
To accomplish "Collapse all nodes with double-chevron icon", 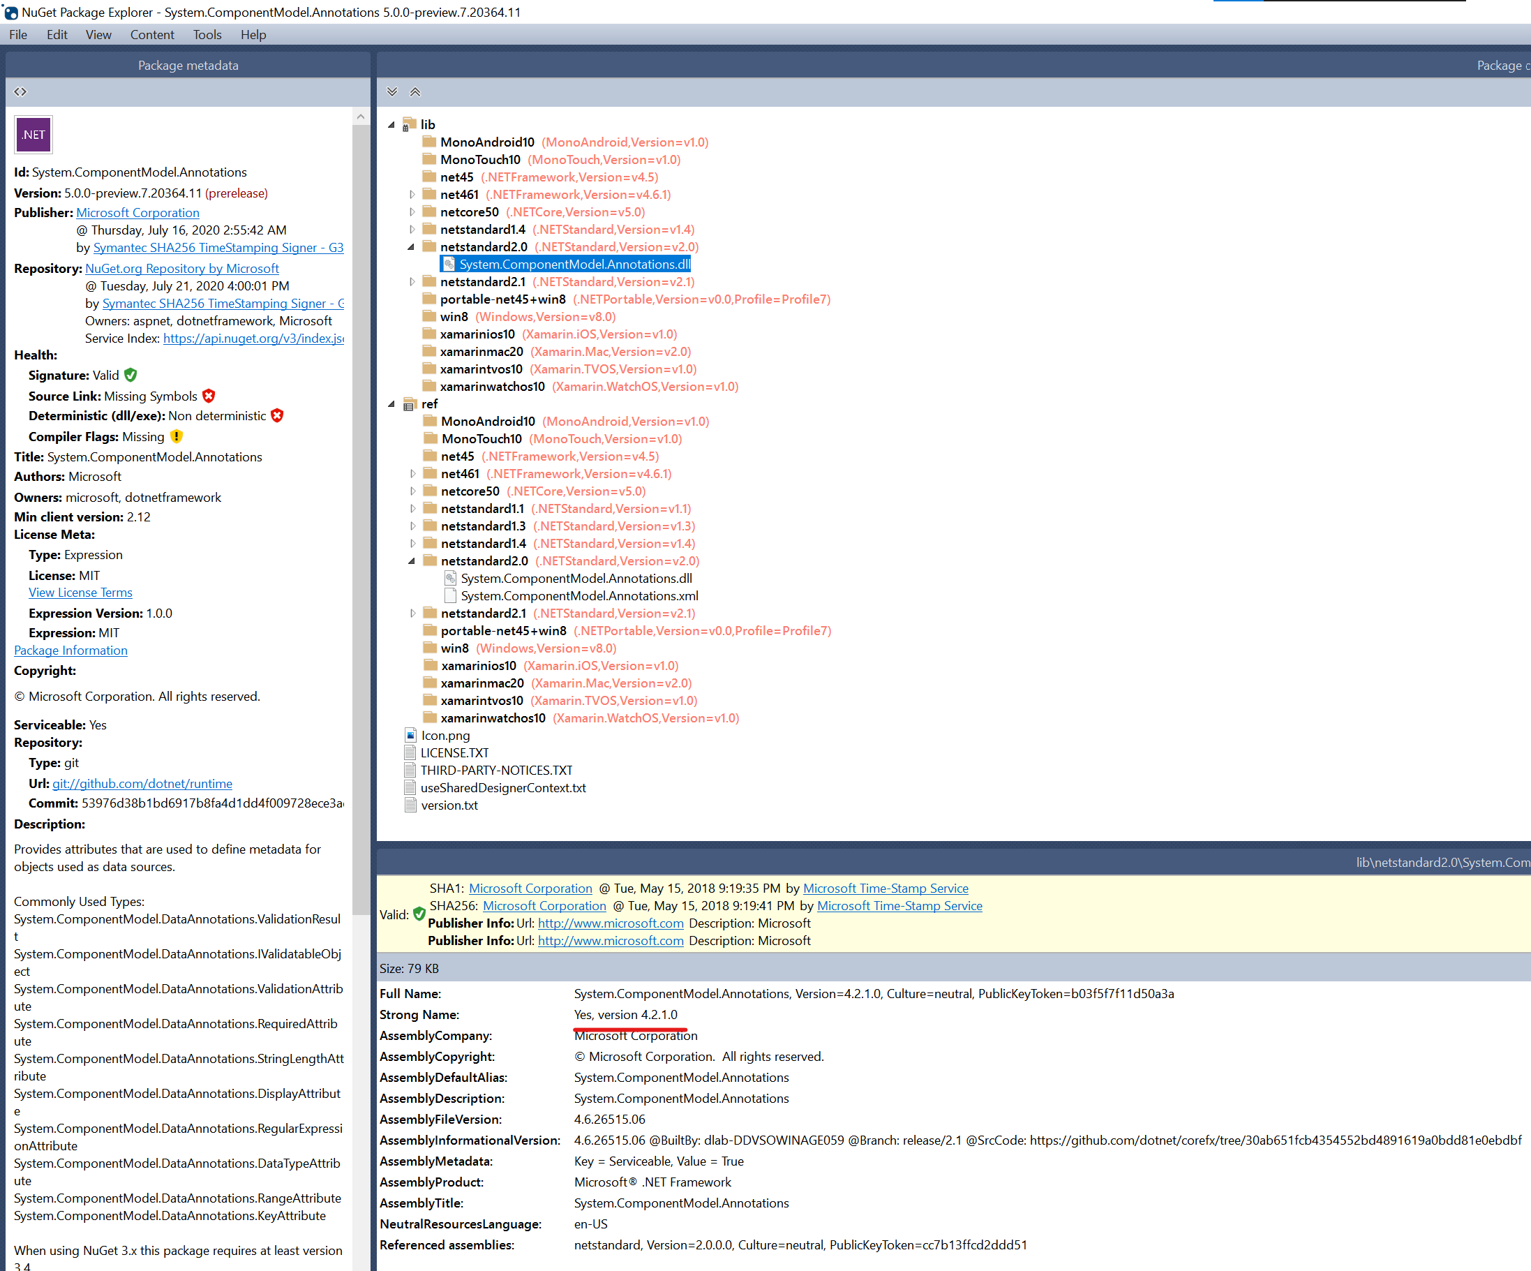I will 392,91.
